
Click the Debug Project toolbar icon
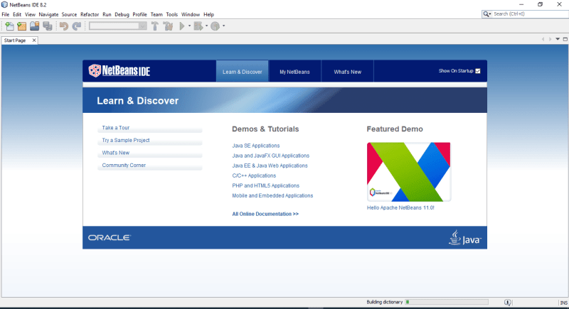click(x=198, y=26)
